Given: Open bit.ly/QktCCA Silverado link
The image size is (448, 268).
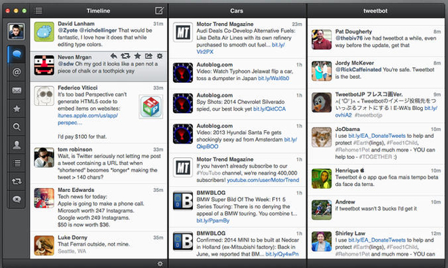Looking at the screenshot, I should click(269, 109).
